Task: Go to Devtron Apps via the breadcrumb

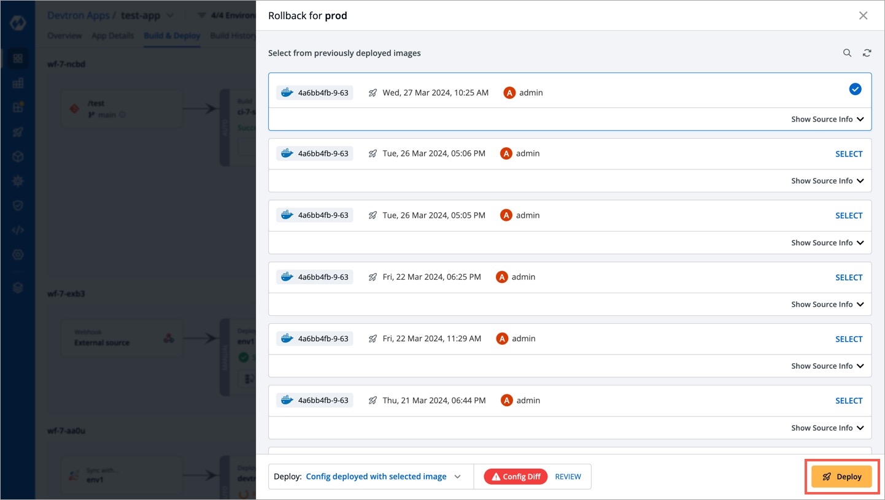Action: point(78,15)
